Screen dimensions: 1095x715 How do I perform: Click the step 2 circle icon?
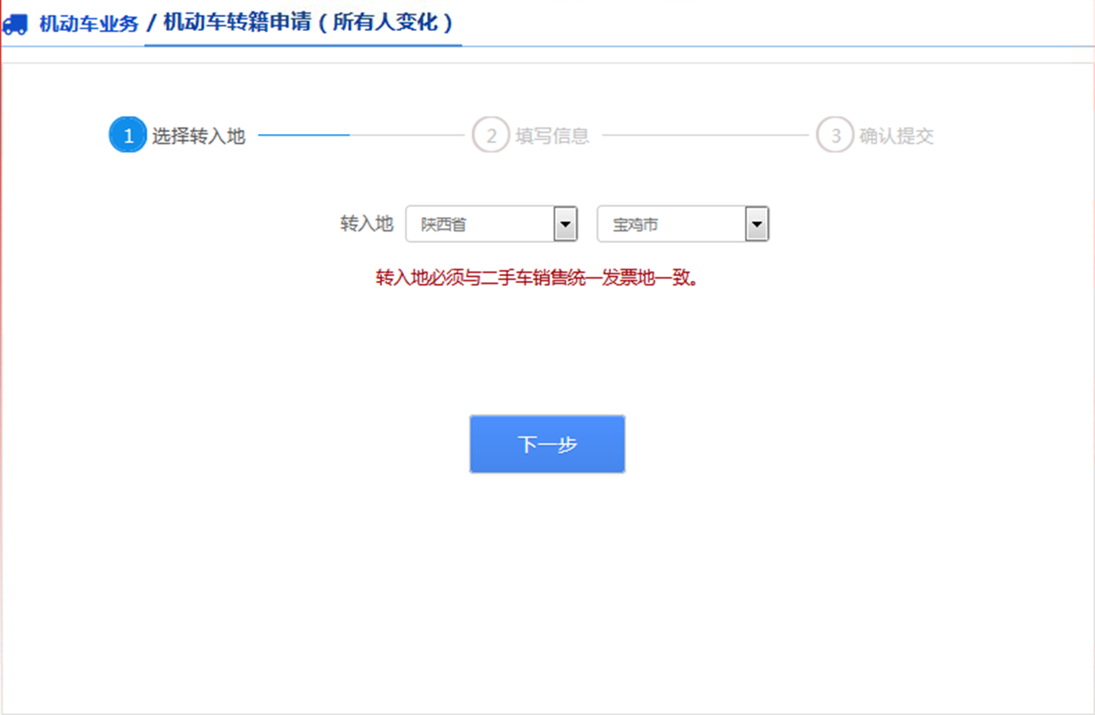pos(490,136)
